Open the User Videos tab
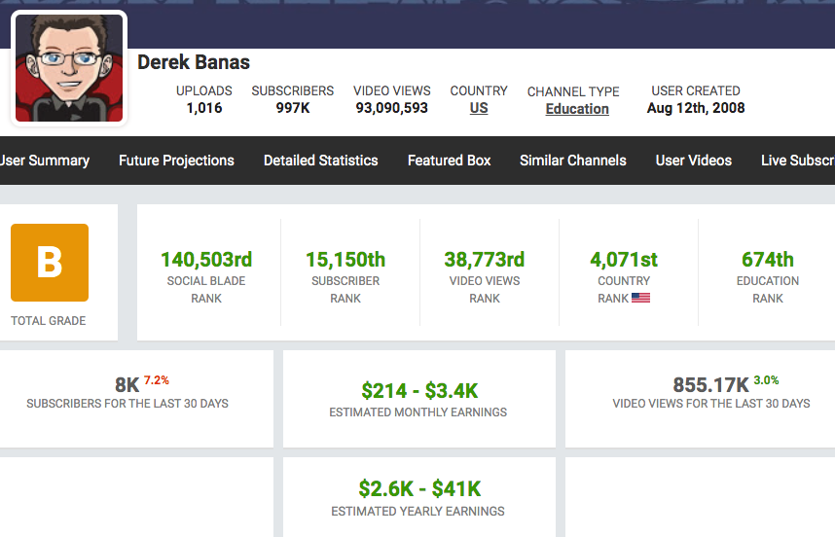 pos(693,161)
